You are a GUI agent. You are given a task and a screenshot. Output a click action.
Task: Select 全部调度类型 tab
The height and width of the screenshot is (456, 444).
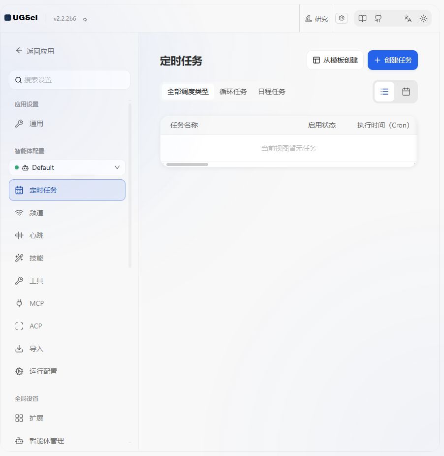[x=188, y=92]
